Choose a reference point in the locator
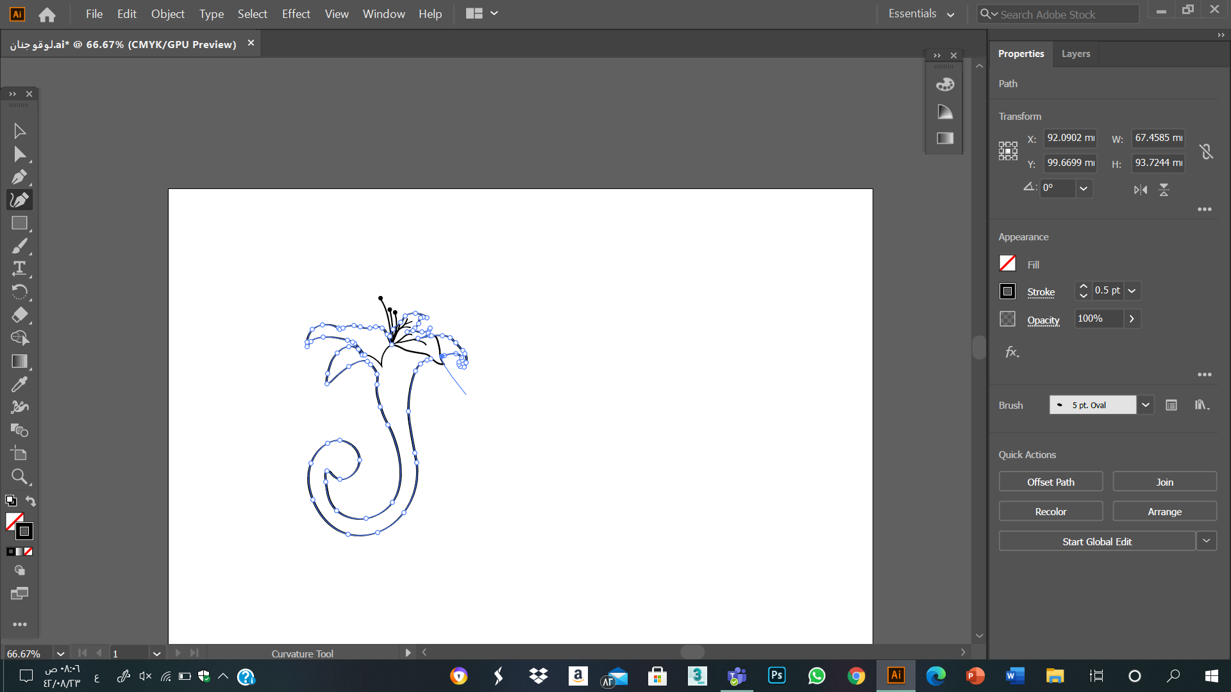Screen dimensions: 1231x692 [1008, 151]
